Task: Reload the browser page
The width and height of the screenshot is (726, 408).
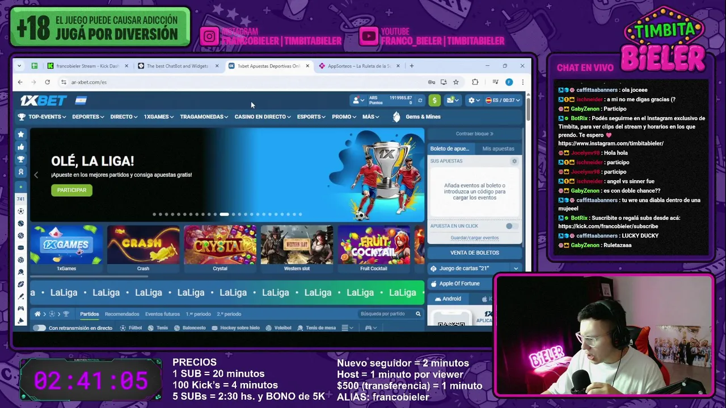Action: [47, 82]
